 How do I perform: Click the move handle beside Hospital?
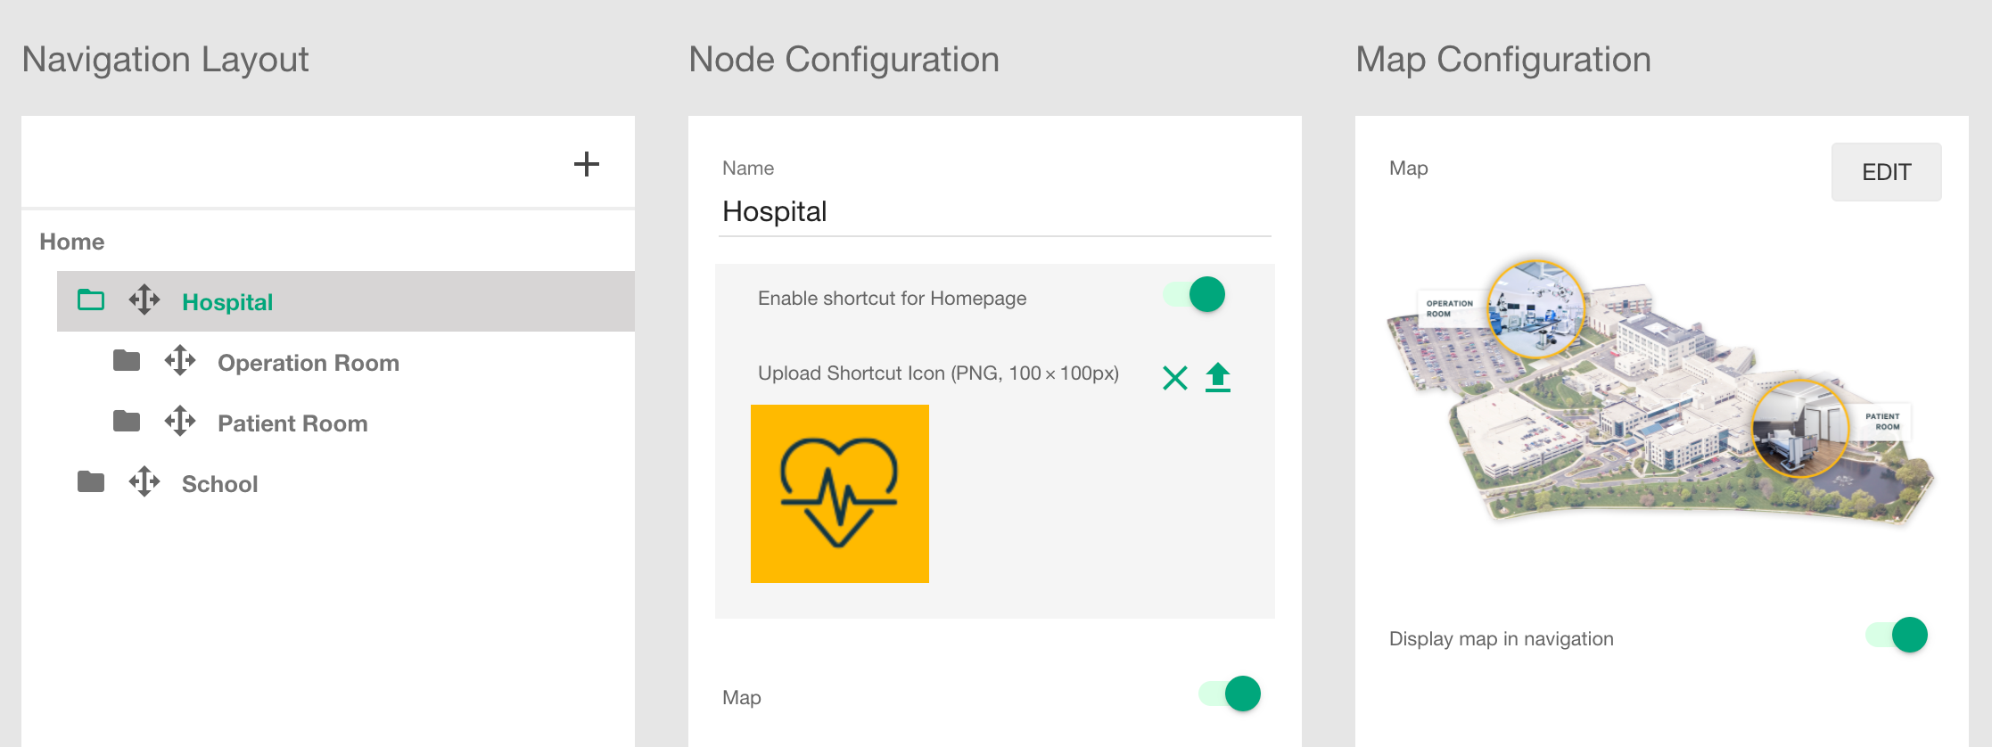[144, 300]
